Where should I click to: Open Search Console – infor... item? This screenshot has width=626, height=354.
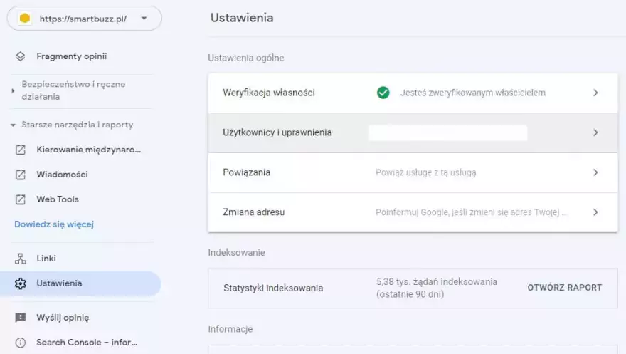(87, 343)
